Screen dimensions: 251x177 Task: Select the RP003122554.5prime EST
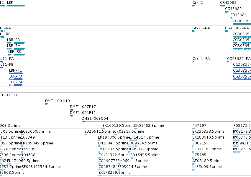click(x=22, y=170)
